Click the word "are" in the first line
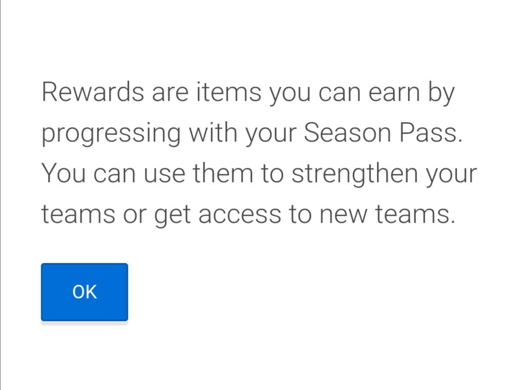Screen dimensions: 523x390 pos(170,93)
